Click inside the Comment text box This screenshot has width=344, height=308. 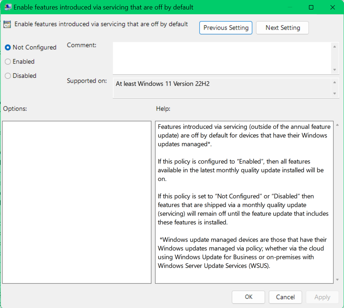point(222,58)
